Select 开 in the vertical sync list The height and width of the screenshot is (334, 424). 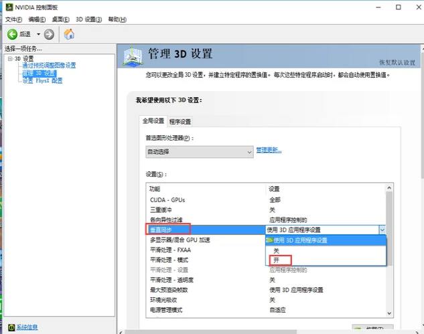click(x=277, y=260)
